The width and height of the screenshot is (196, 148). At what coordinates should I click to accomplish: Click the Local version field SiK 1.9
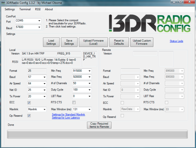click(39, 54)
